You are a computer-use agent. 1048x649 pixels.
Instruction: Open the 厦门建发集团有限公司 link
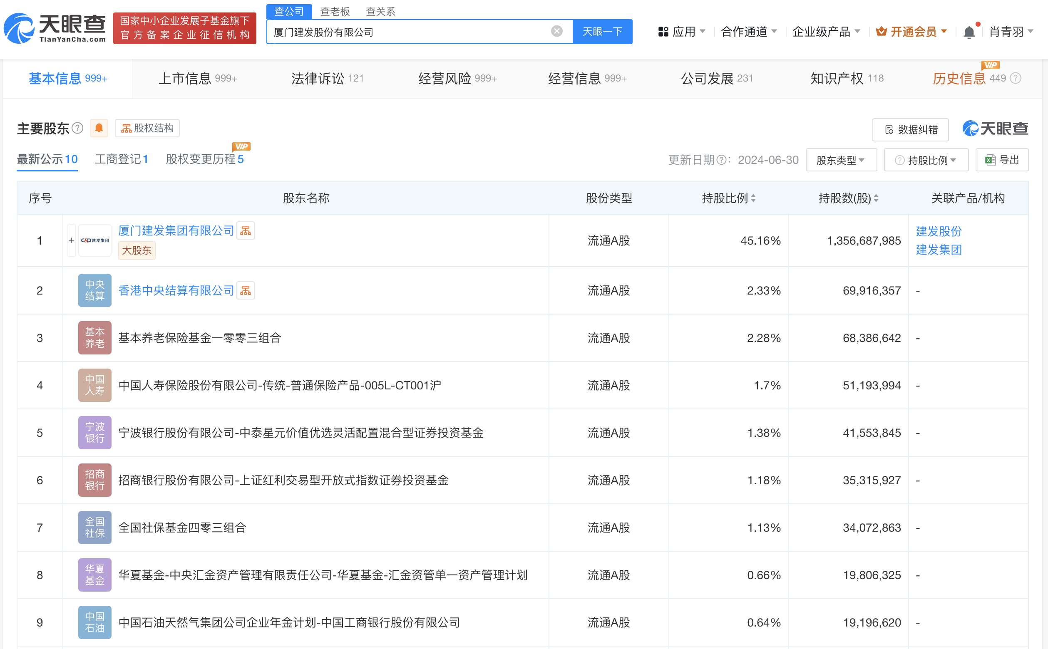[x=176, y=231]
